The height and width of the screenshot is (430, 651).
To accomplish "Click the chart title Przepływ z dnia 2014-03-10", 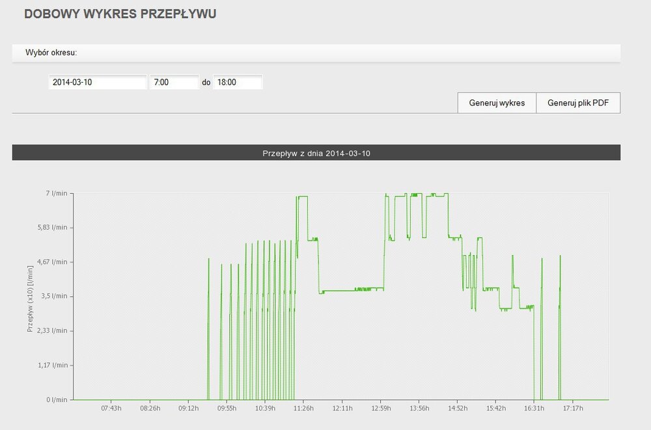I will [x=316, y=154].
